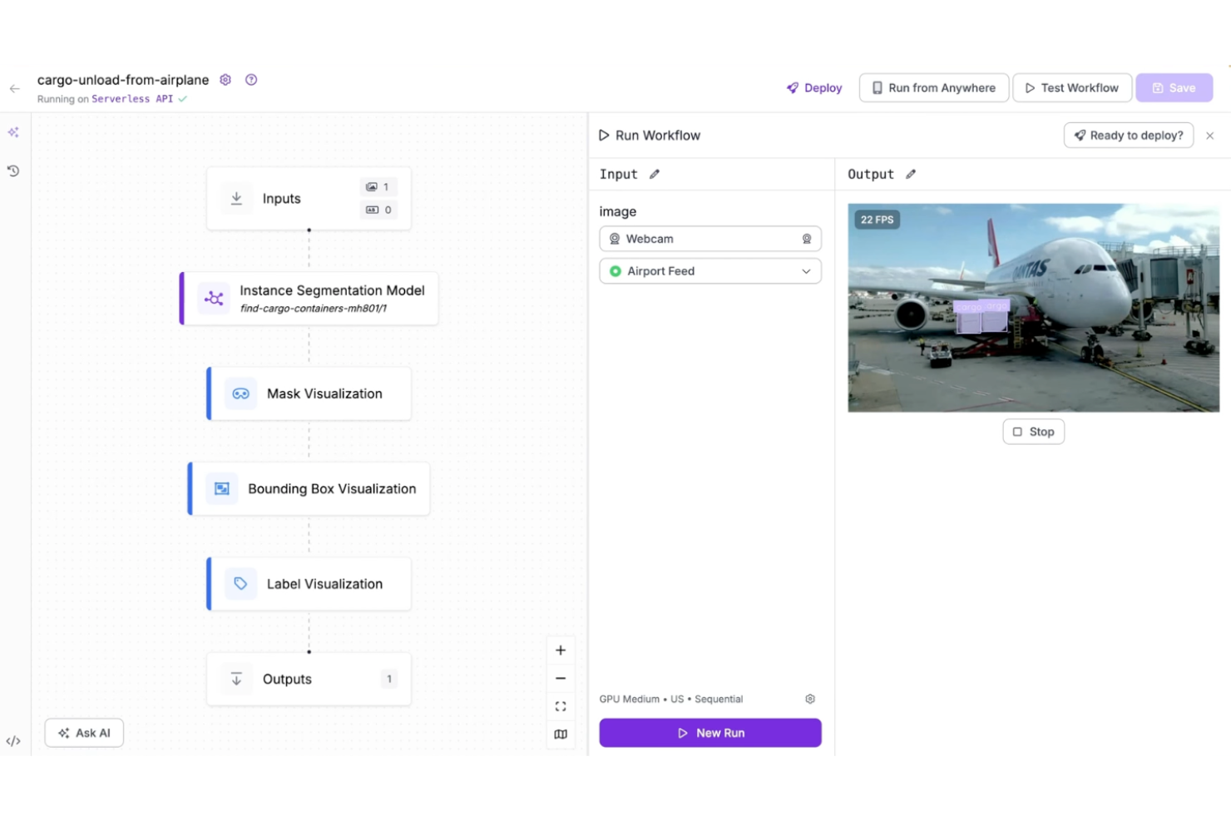Viewport: 1231px width, 821px height.
Task: Navigate back using the arrow at top left
Action: click(x=14, y=88)
